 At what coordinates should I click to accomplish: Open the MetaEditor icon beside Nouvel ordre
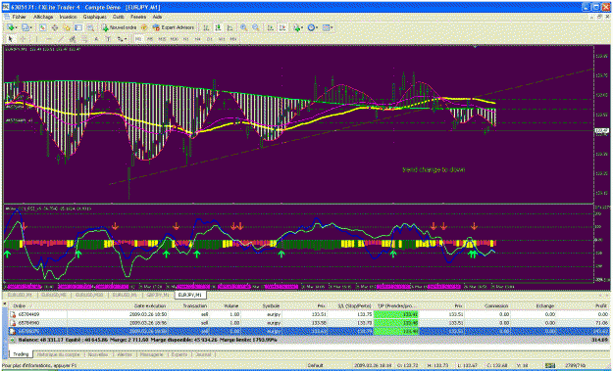coord(144,27)
